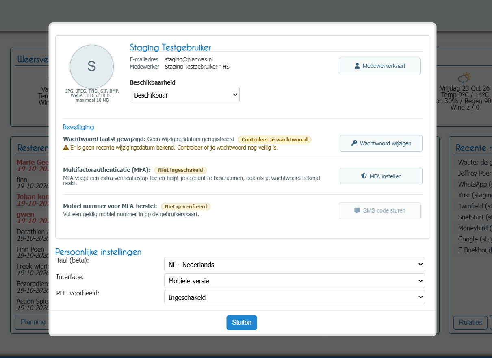Viewport: 492px width, 358px height.
Task: Start MFA setup via MFA instellen
Action: [x=381, y=176]
